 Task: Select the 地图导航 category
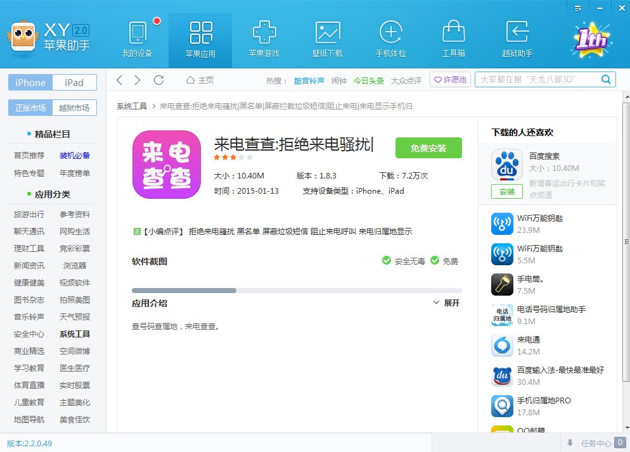click(29, 420)
